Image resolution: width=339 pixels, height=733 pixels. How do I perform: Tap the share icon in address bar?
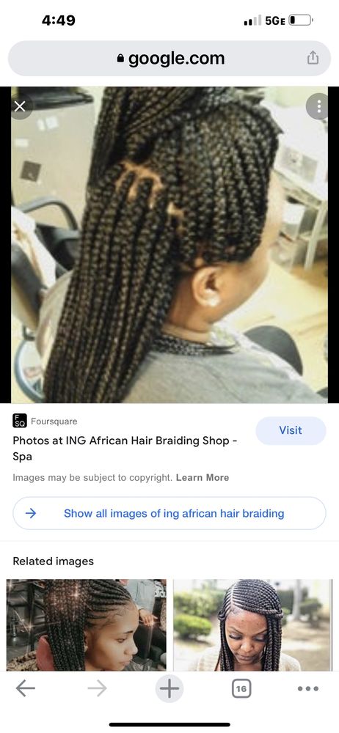[313, 58]
